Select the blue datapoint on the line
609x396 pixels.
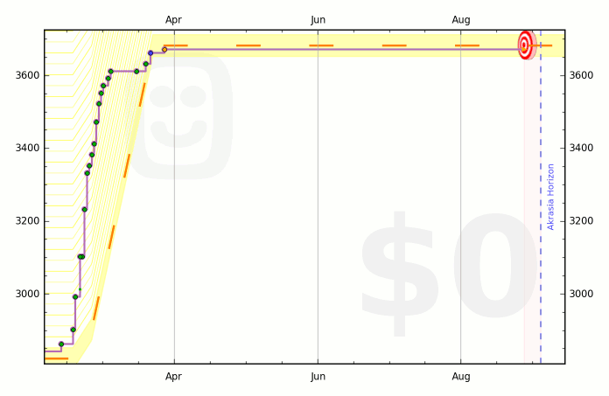150,53
